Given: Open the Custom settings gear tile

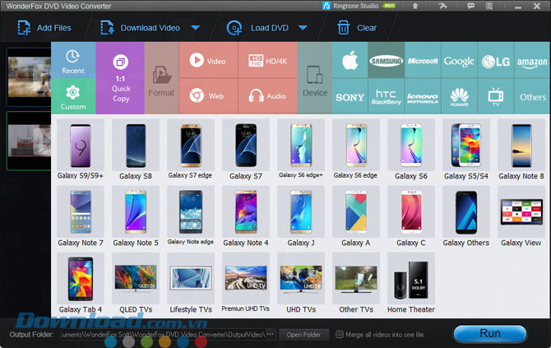Looking at the screenshot, I should 73,96.
